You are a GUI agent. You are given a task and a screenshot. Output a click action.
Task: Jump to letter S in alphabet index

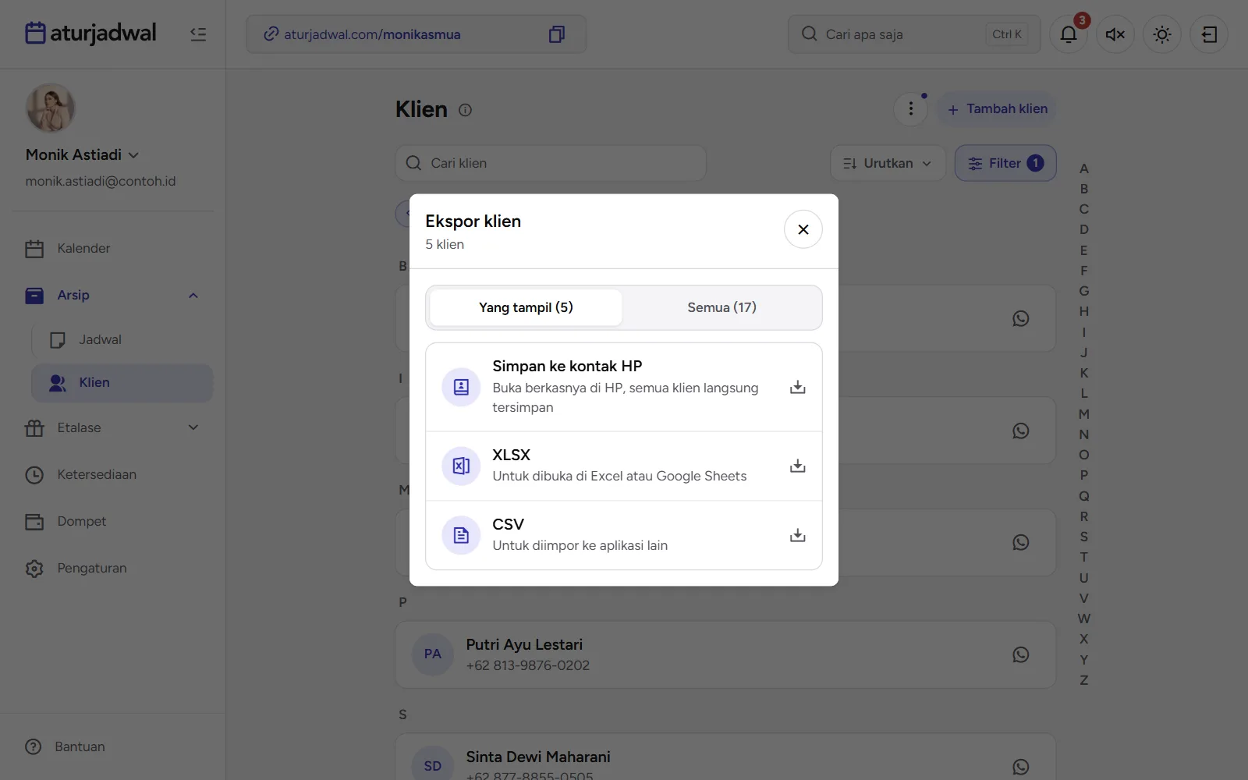(x=1083, y=537)
